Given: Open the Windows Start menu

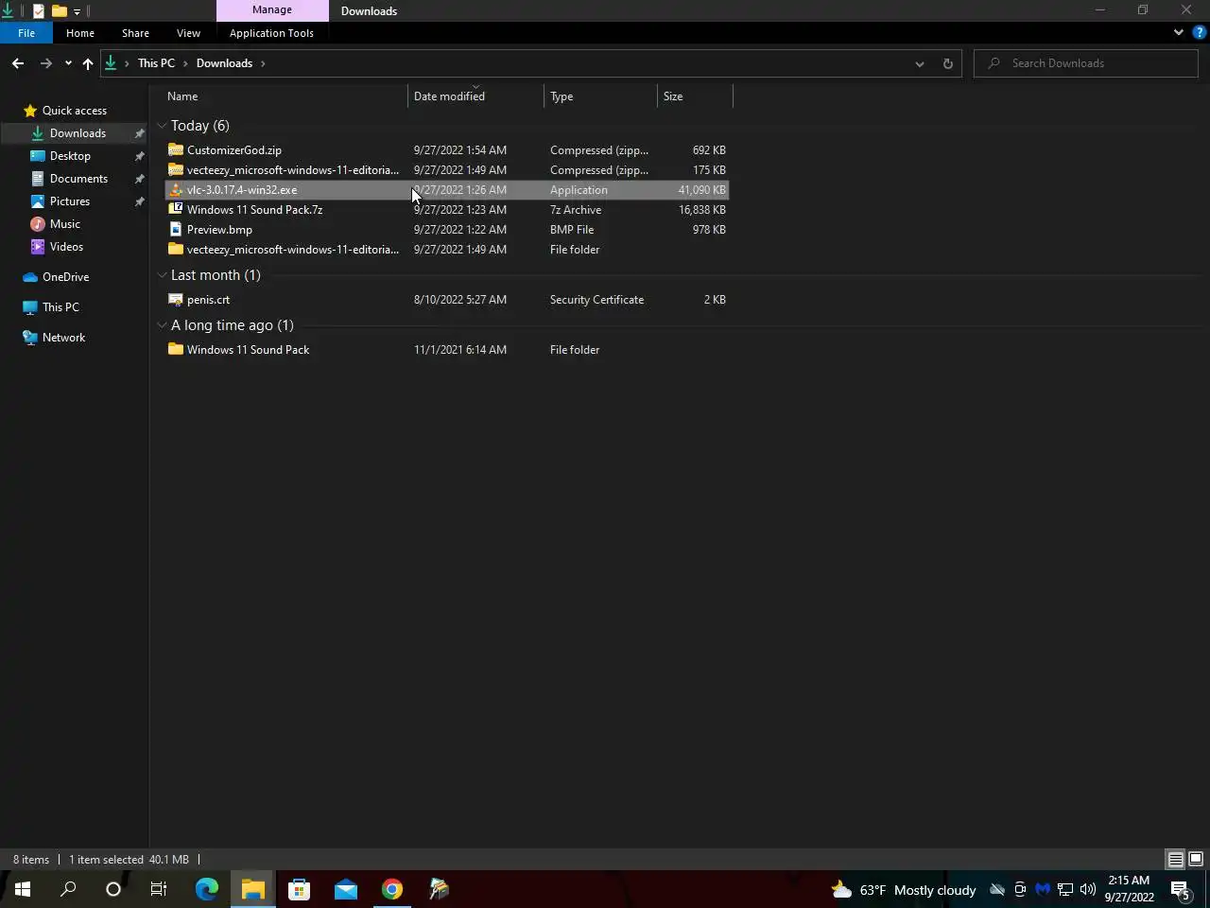Looking at the screenshot, I should (23, 889).
